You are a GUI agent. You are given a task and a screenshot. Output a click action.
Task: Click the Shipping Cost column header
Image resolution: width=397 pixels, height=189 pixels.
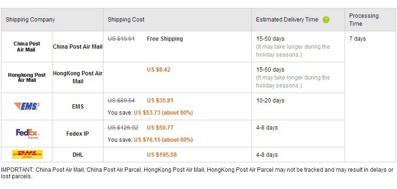click(126, 20)
